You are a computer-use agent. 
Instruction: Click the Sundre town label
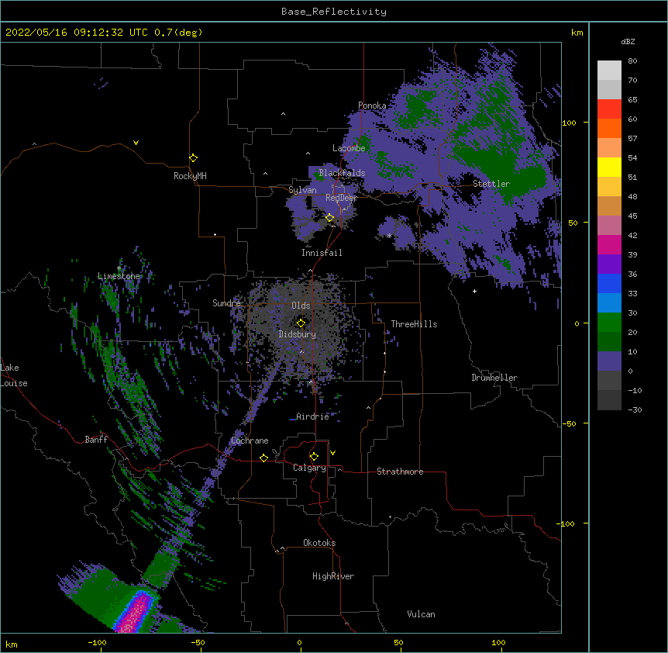point(226,303)
